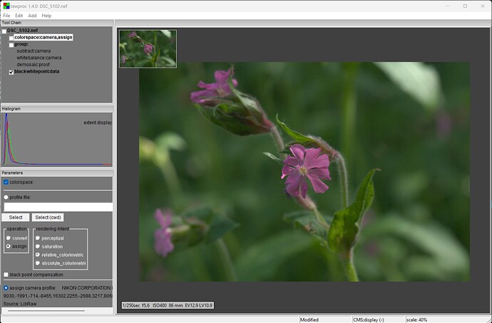The height and width of the screenshot is (323, 492).
Task: Uncheck the blackwhitepoint:data checkbox
Action: [x=11, y=72]
